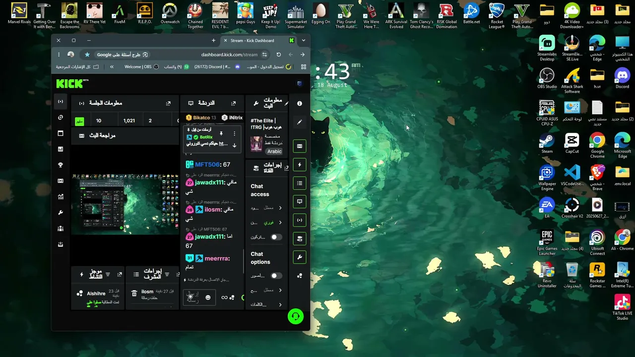Click the pin icon on BotRix pinned message
Screen dimensions: 635x357
point(221,133)
